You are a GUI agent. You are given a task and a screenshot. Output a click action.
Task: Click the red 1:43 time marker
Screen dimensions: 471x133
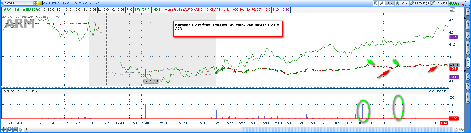[444, 123]
